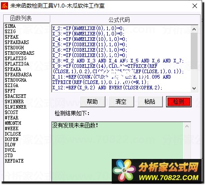Viewport: 206px width, 185px height.
Task: Click down arrow of formula code scrollbar
Action: pyautogui.click(x=194, y=88)
